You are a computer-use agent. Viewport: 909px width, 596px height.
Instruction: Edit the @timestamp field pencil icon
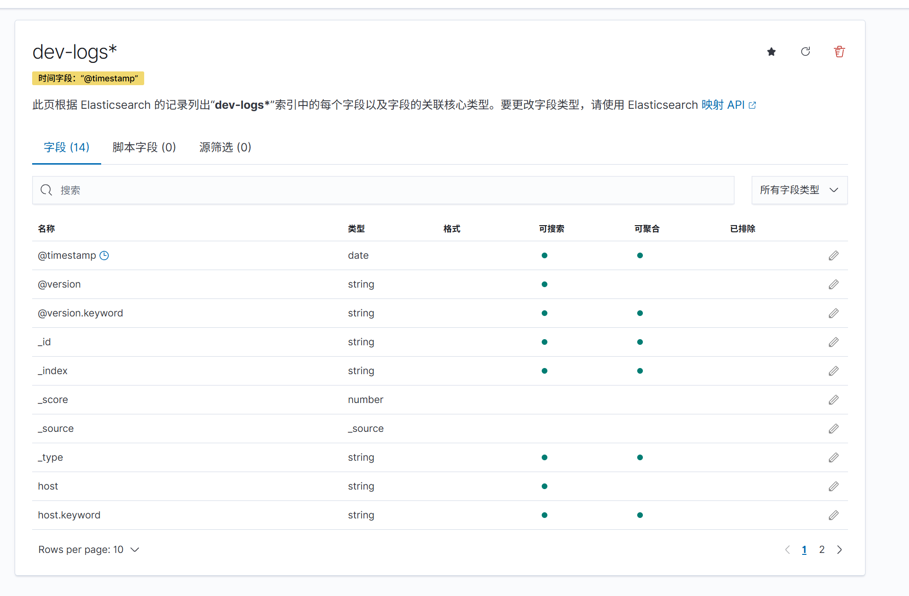point(833,255)
